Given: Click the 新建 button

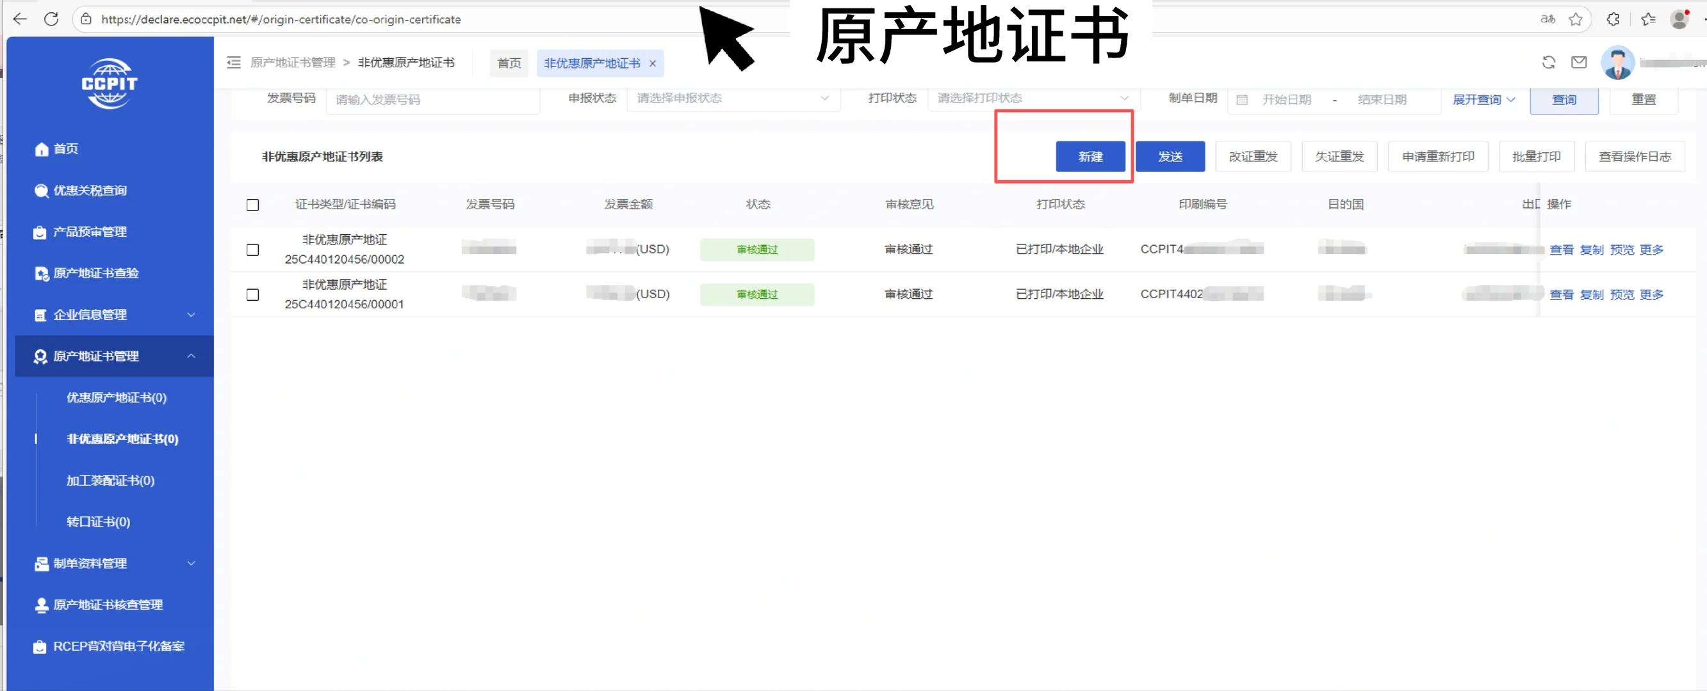Looking at the screenshot, I should [x=1090, y=156].
